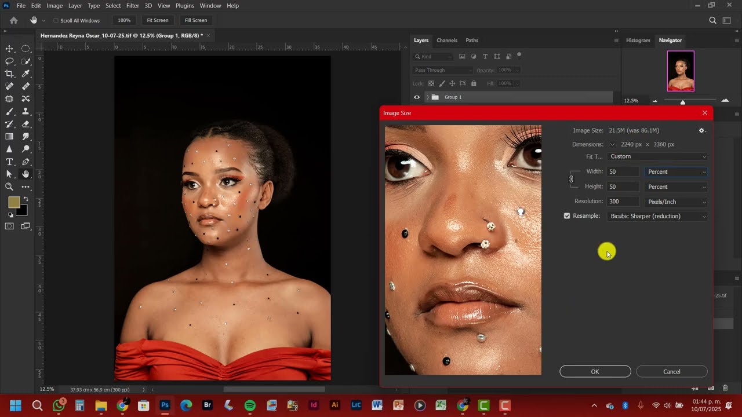Select the Horizontal Type tool

pos(9,162)
